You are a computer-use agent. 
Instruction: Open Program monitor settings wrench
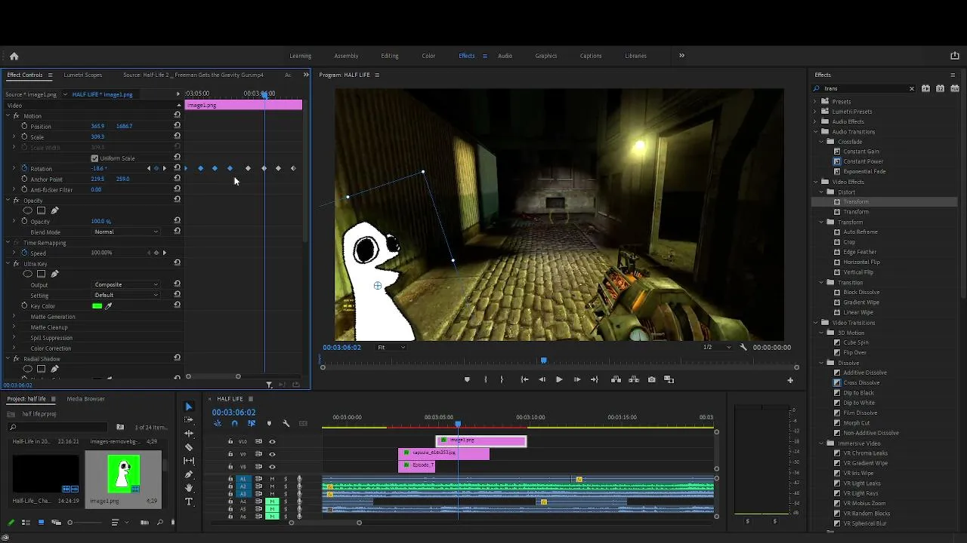click(x=743, y=348)
